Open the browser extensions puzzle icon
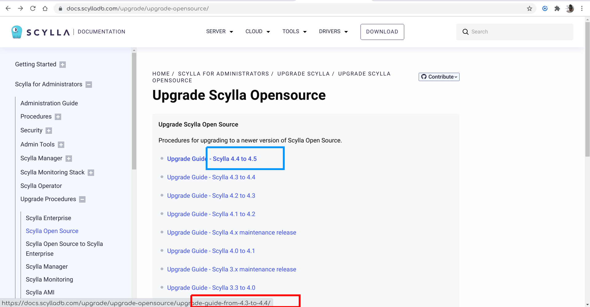The width and height of the screenshot is (590, 307). point(557,8)
